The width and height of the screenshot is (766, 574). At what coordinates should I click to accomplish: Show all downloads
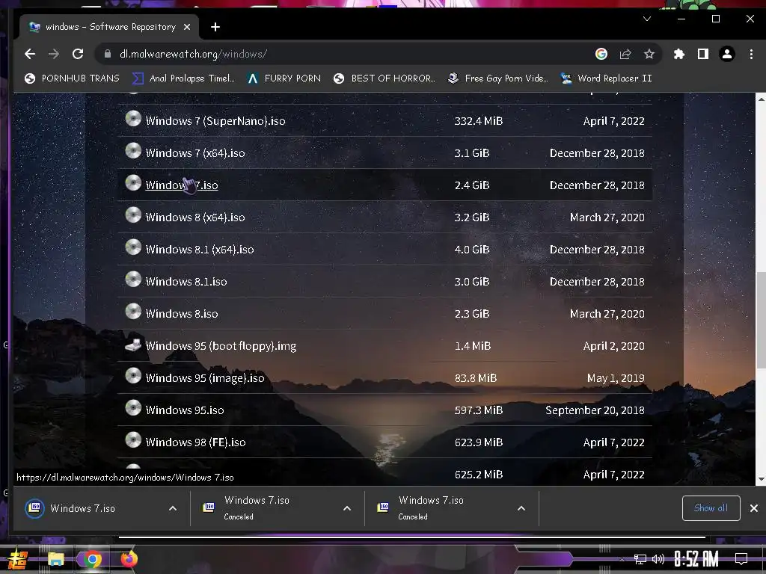click(x=711, y=508)
